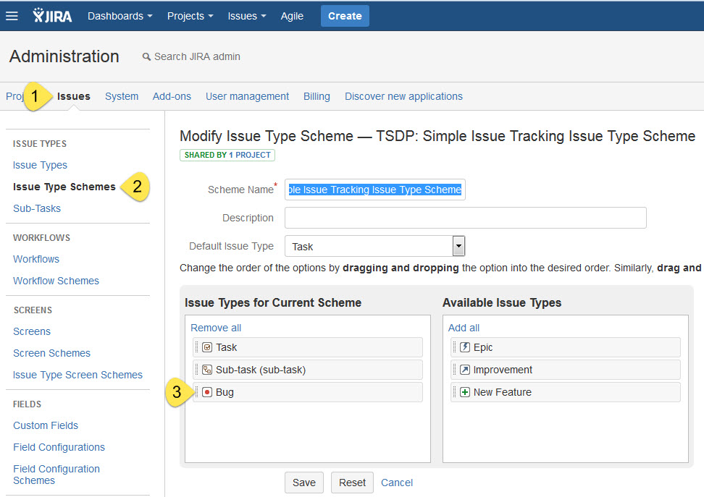Click the Epic lightning icon
This screenshot has height=497, width=704.
[464, 347]
